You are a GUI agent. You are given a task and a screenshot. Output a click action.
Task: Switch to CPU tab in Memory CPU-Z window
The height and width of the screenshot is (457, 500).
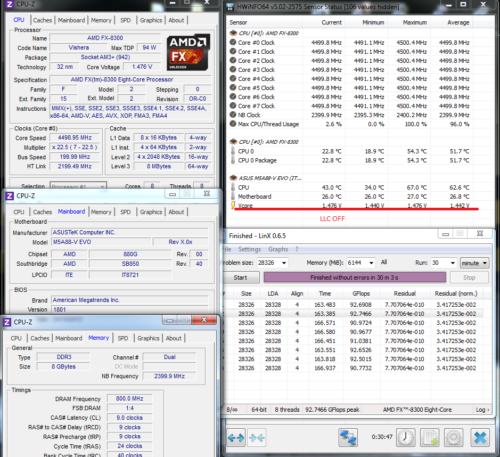pyautogui.click(x=16, y=338)
